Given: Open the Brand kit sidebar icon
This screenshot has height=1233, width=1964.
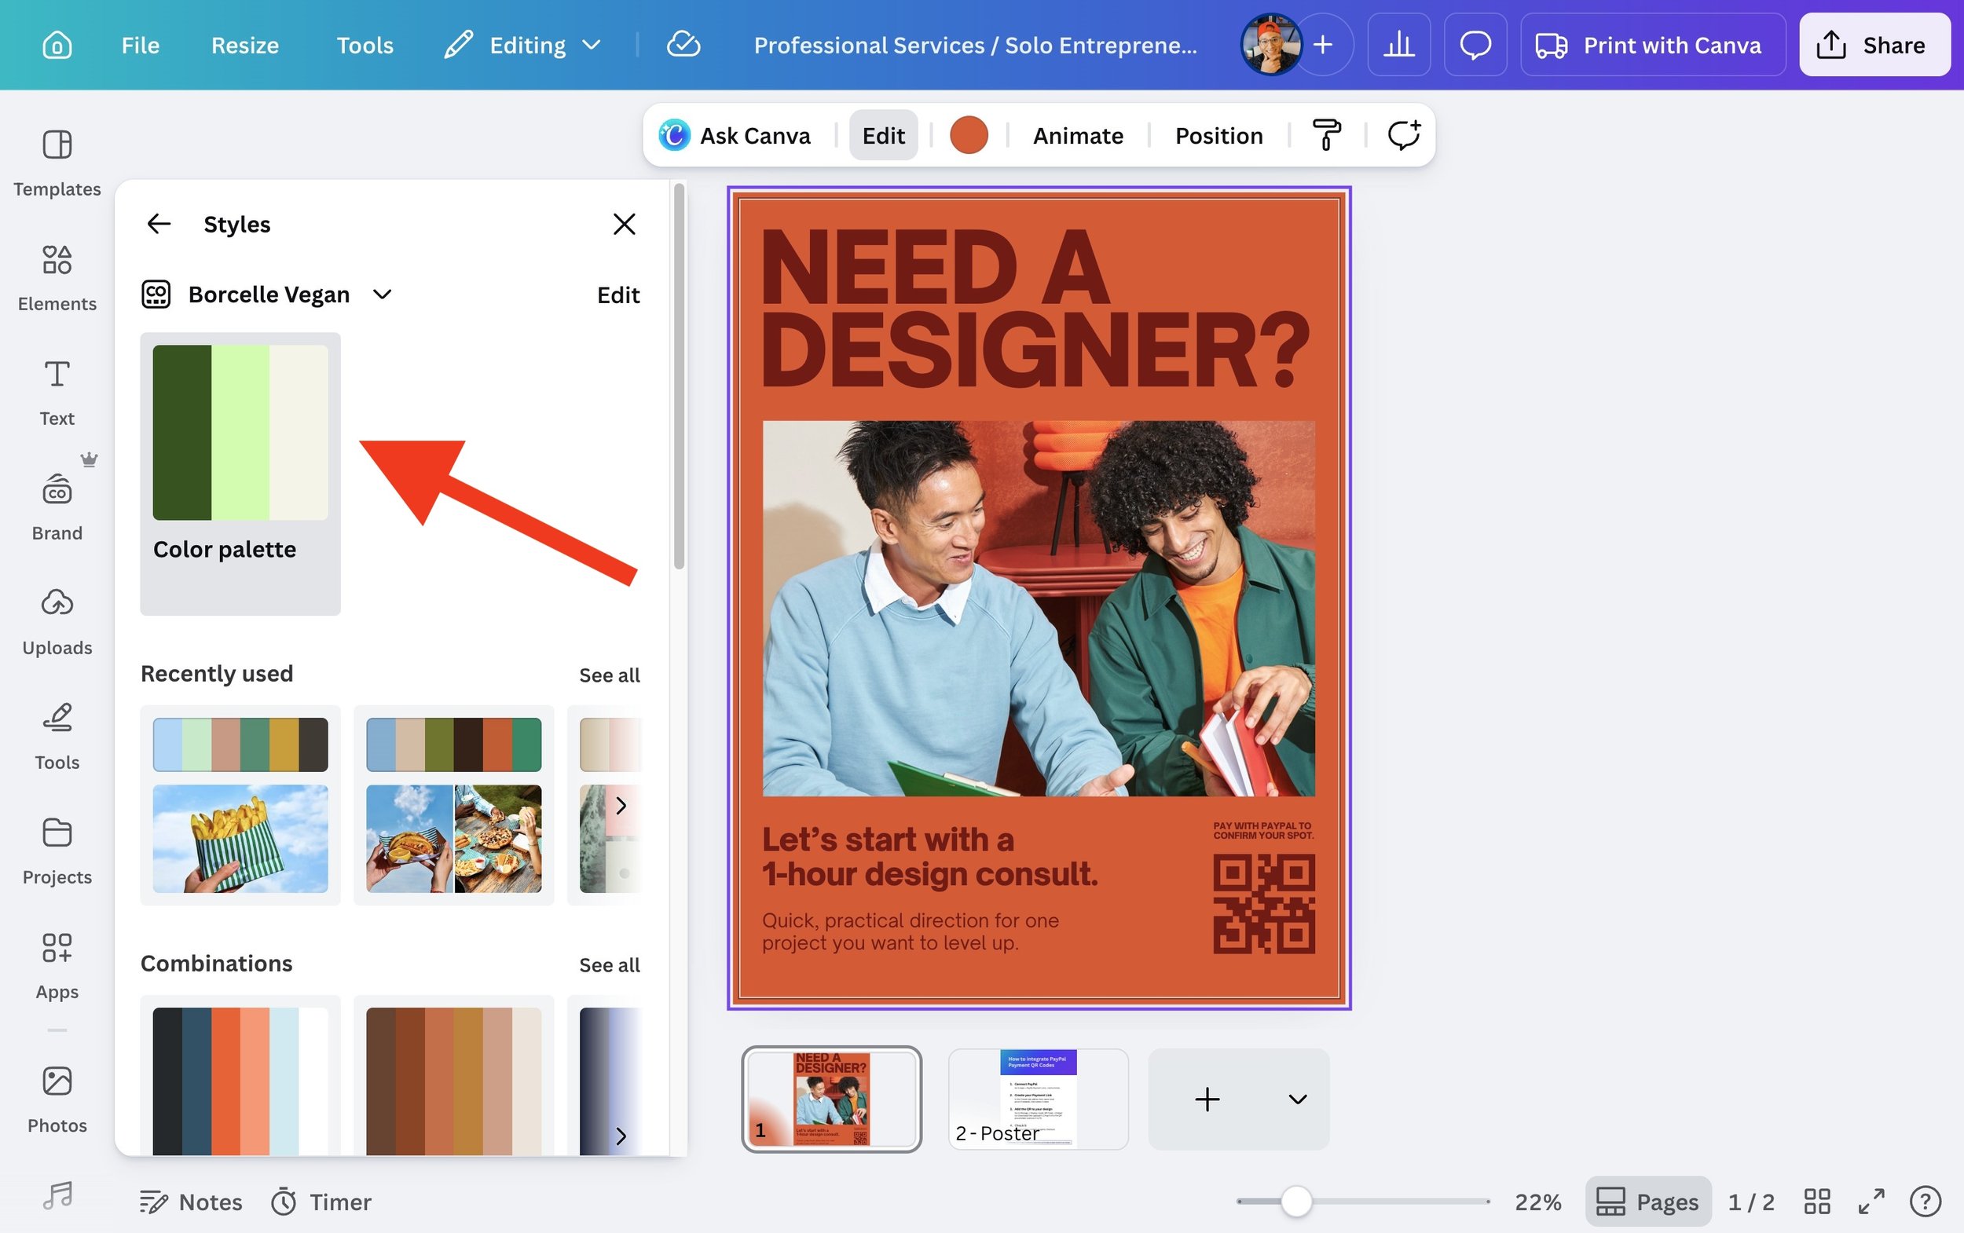Looking at the screenshot, I should 57,507.
